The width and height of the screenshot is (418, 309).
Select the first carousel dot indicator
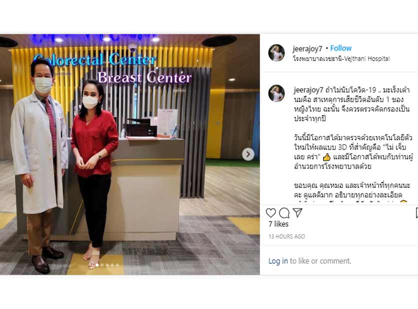coord(97,265)
